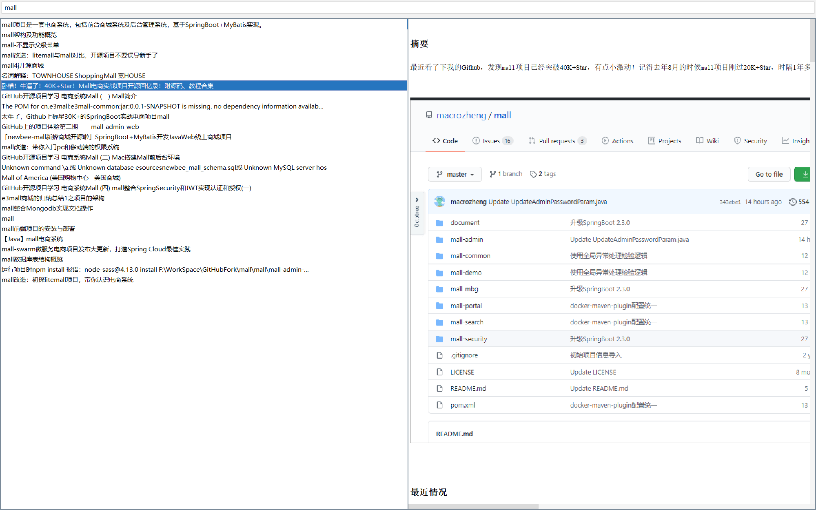Click the tags label icon
Viewport: 816px width, 510px height.
click(x=533, y=174)
